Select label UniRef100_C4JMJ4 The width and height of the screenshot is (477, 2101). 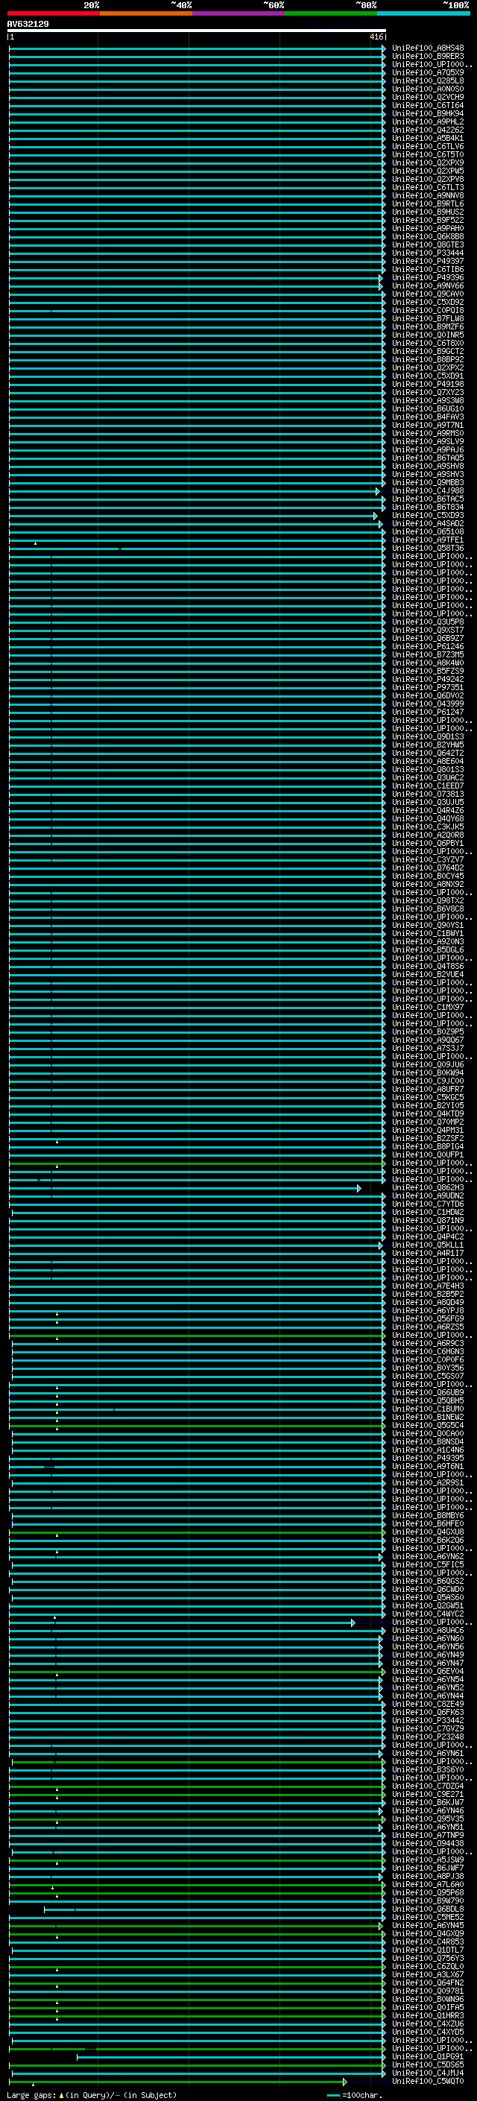[x=428, y=2073]
